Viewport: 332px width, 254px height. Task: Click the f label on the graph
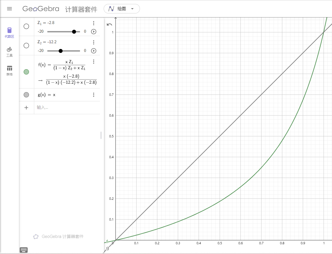[107, 241]
